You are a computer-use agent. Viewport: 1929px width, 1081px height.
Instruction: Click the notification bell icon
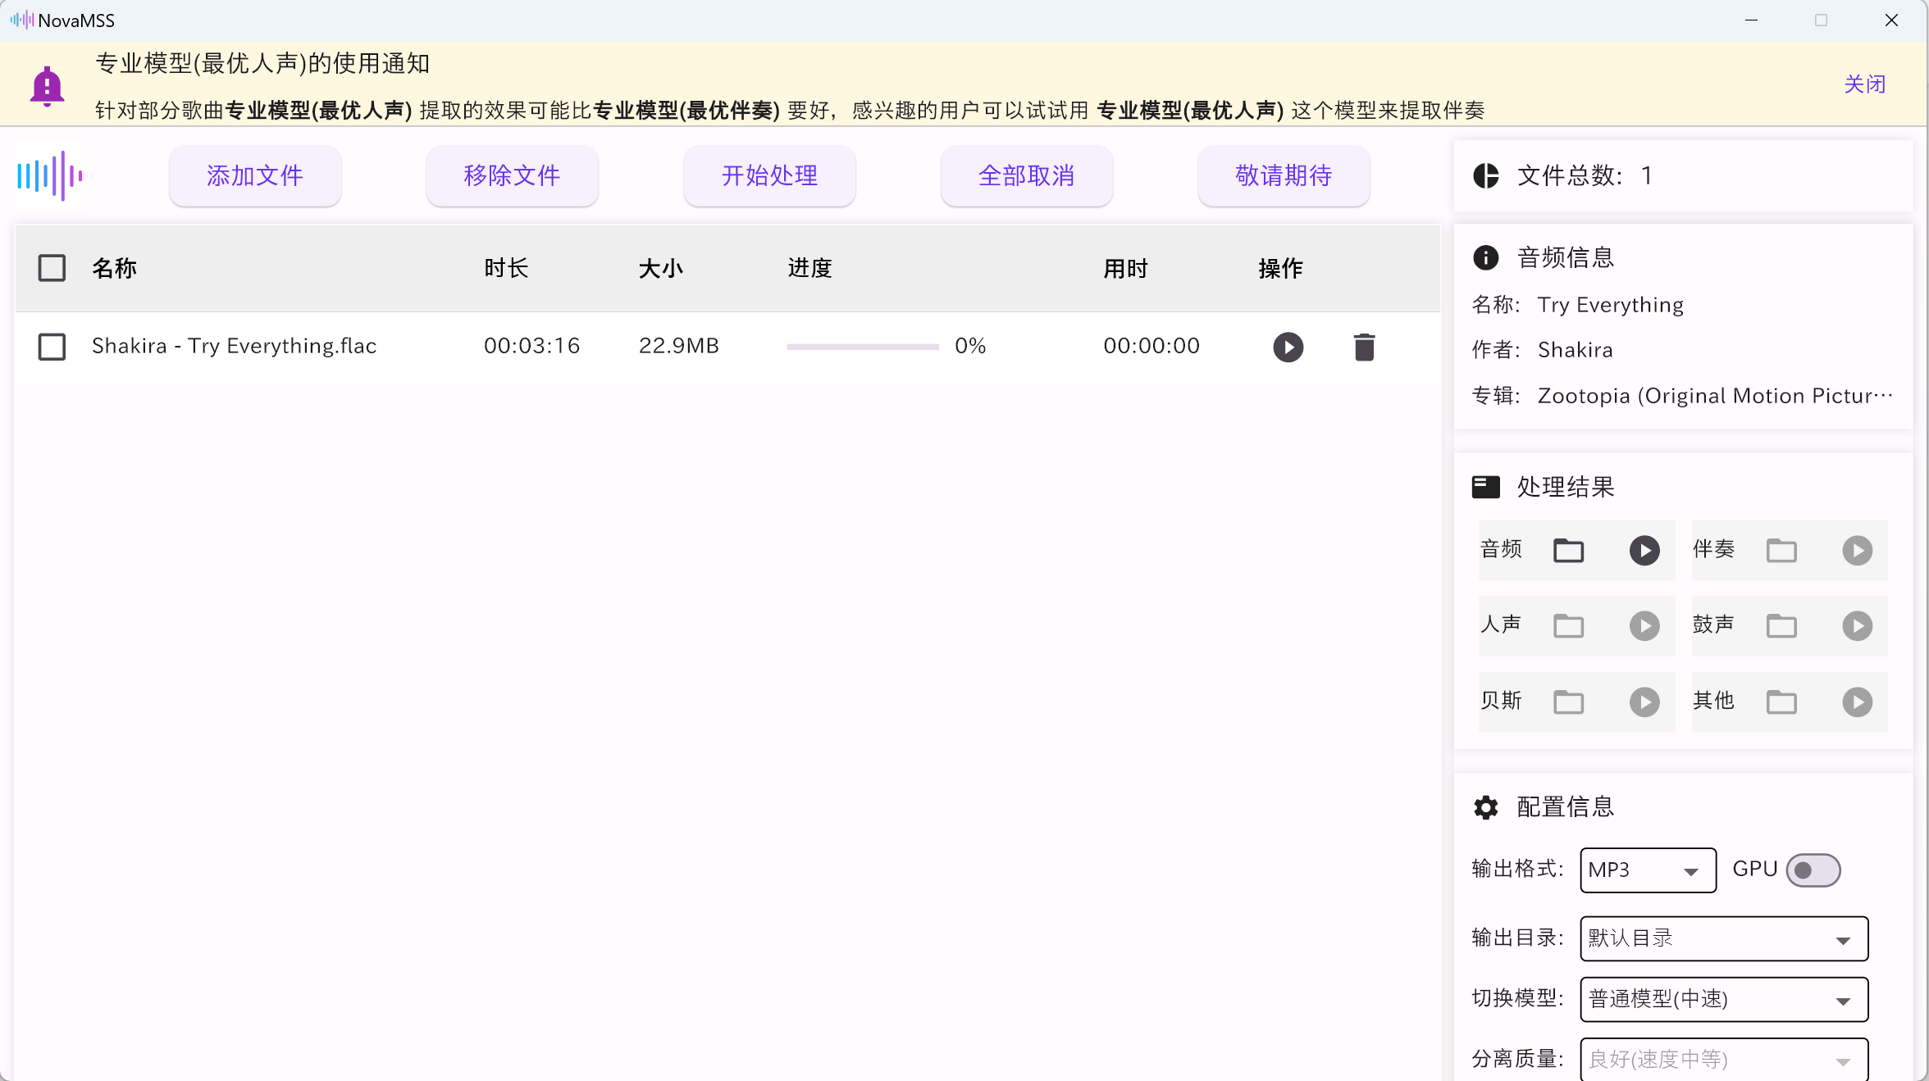pos(47,84)
